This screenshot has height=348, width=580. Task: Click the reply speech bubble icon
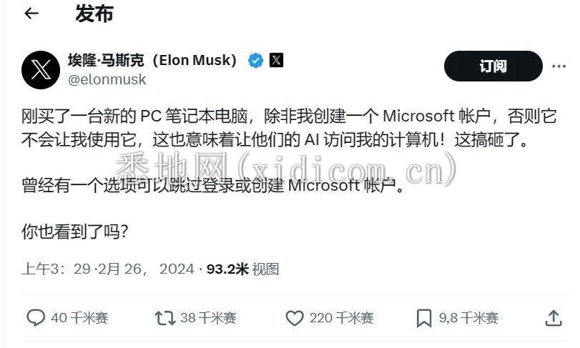[x=35, y=317]
